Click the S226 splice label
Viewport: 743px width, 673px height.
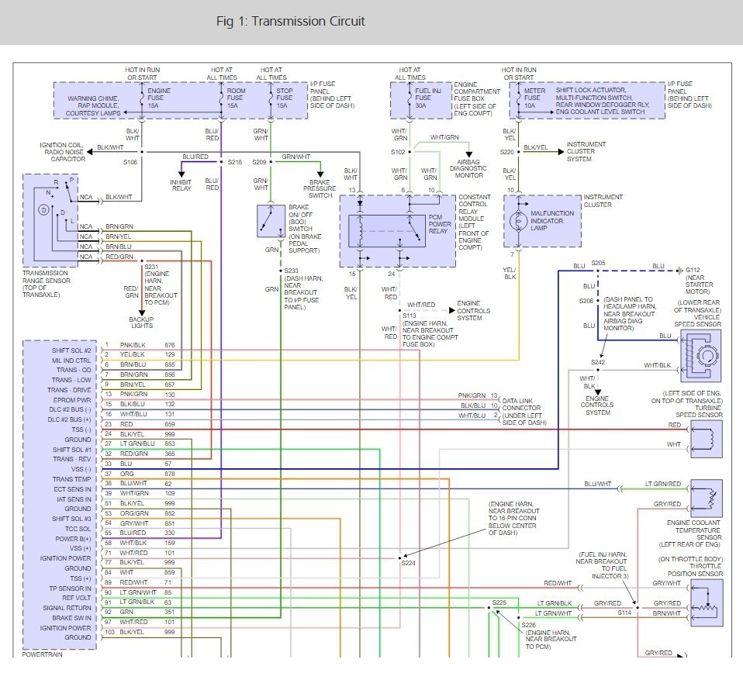529,625
